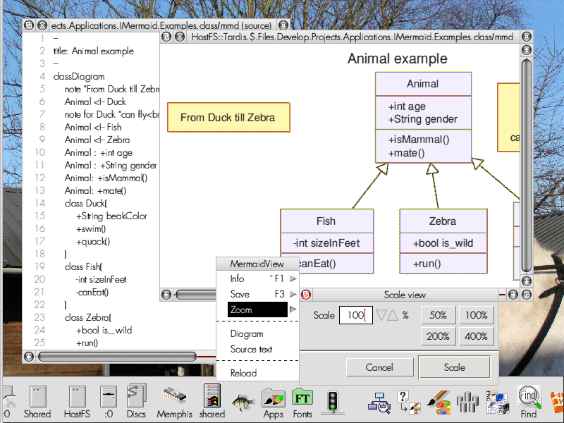The height and width of the screenshot is (423, 564).
Task: Click the diagram vertical scrollbar thumb
Action: (526, 166)
